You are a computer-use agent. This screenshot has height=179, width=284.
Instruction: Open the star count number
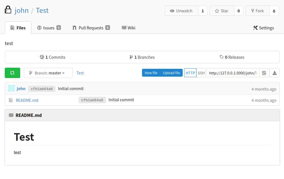(239, 11)
